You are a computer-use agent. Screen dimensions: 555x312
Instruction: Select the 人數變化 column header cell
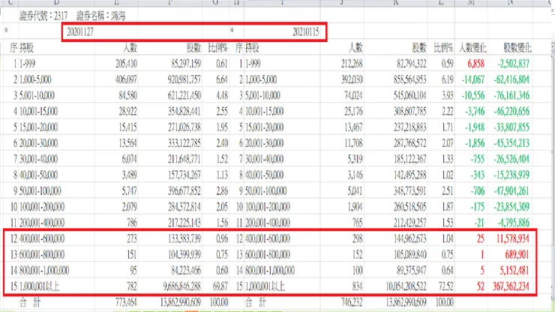pyautogui.click(x=472, y=48)
